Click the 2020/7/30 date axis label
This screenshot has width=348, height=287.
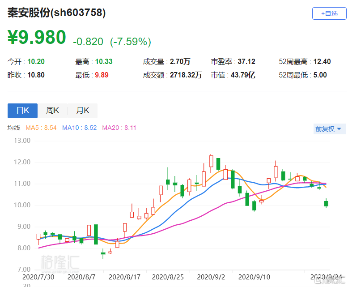point(38,277)
